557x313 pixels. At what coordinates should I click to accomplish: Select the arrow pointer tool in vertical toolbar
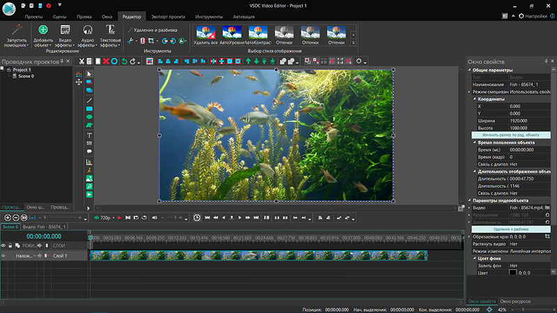point(89,74)
